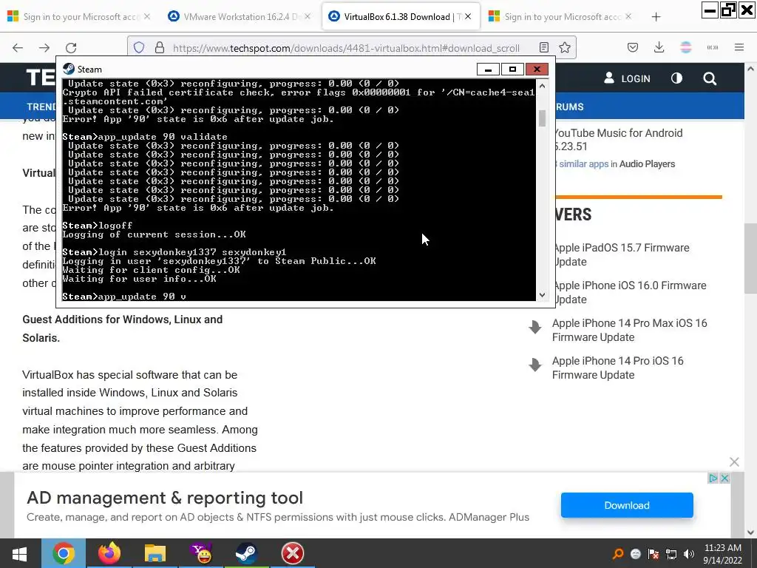Screen dimensions: 757x568
Task: Click the AdChoices triangle icon
Action: pyautogui.click(x=713, y=479)
